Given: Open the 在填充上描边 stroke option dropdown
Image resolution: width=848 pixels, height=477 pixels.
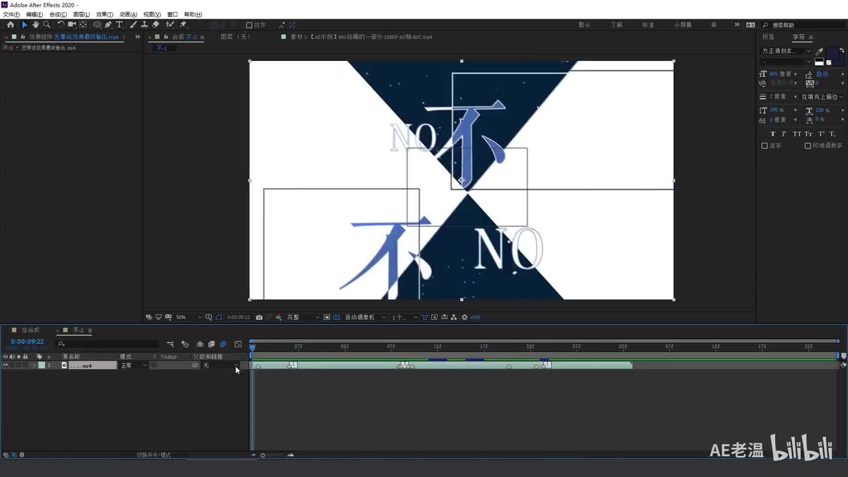Looking at the screenshot, I should pos(821,97).
